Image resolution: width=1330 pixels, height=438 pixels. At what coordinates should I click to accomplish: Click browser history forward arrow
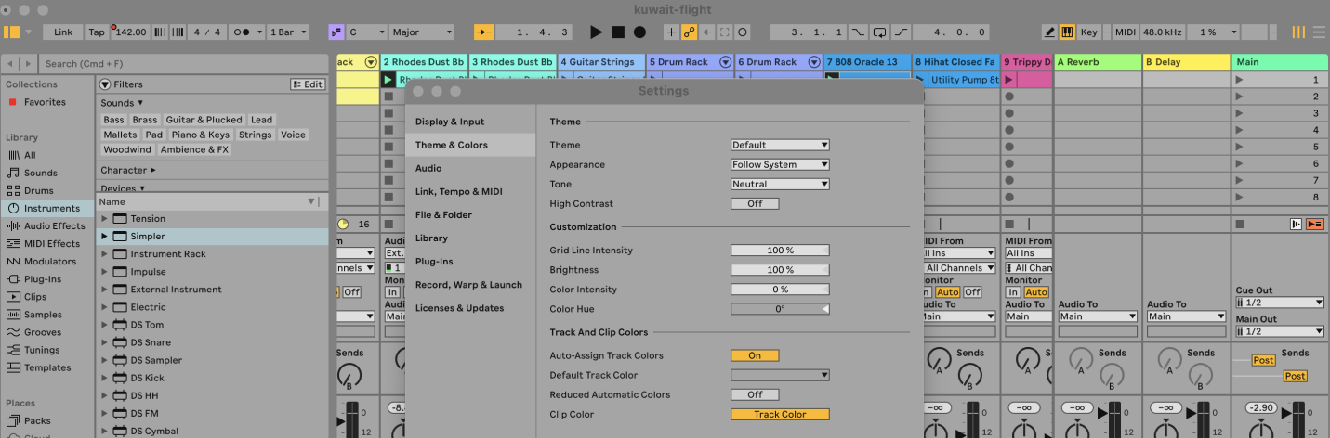pos(27,64)
